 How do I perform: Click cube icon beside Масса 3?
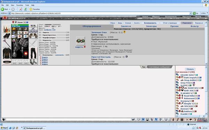tap(126, 57)
